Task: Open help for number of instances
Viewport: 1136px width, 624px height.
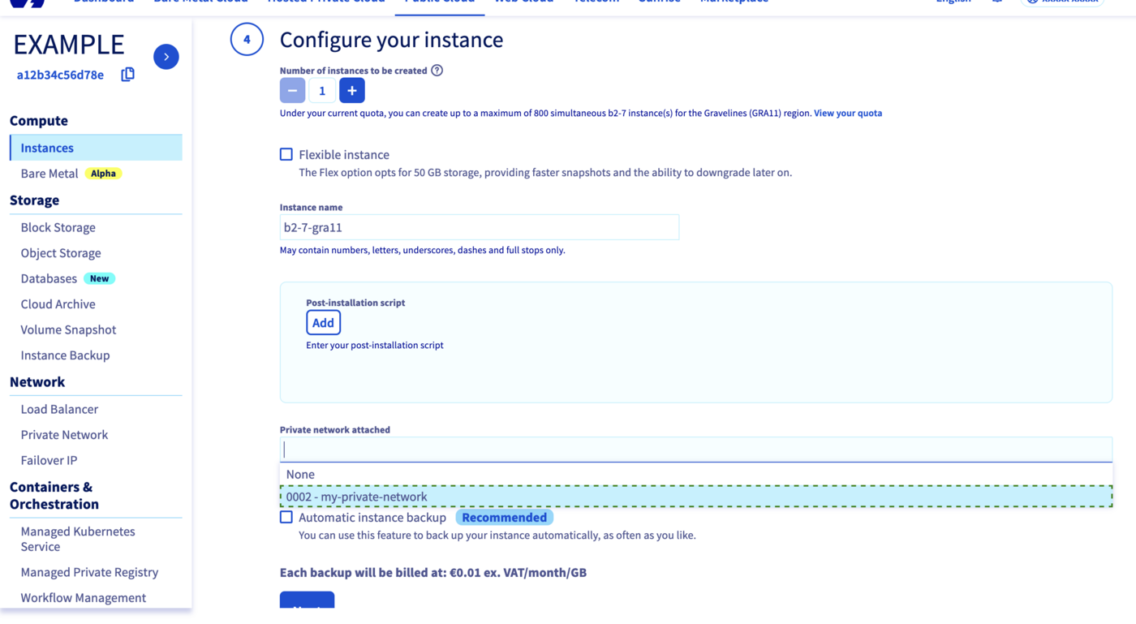Action: [437, 71]
